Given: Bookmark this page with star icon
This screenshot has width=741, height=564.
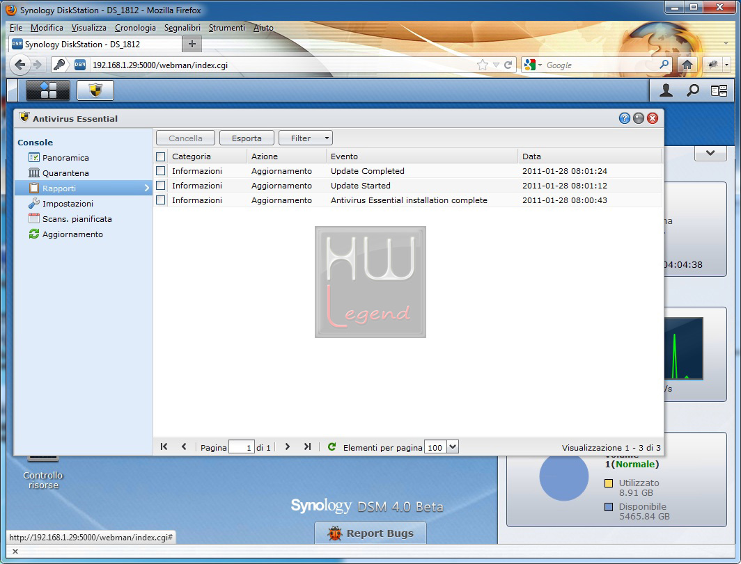Looking at the screenshot, I should tap(483, 65).
